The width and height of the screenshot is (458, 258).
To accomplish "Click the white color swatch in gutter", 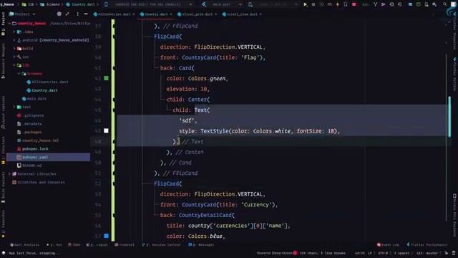I will coord(106,130).
